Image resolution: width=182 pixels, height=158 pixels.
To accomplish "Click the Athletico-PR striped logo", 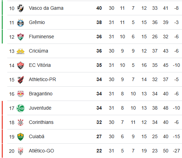I will click(x=21, y=80).
